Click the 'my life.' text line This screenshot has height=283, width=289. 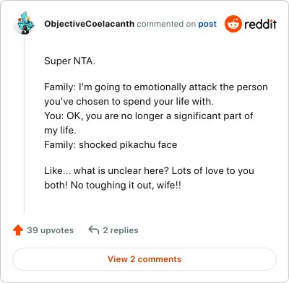[60, 131]
